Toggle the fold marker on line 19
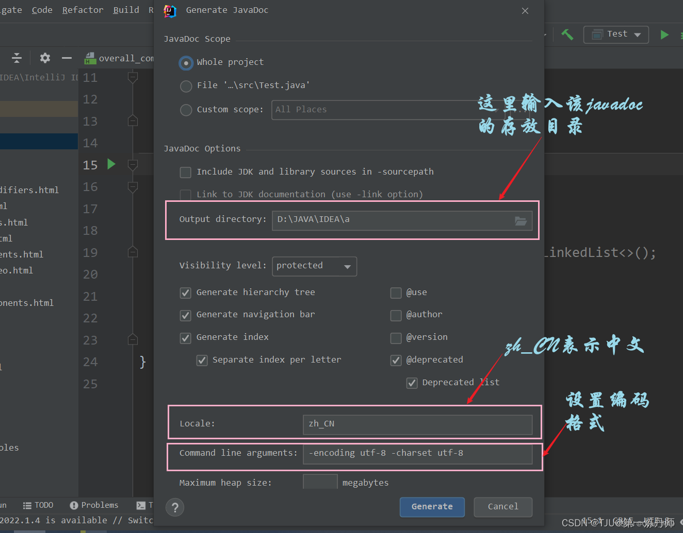 tap(133, 252)
